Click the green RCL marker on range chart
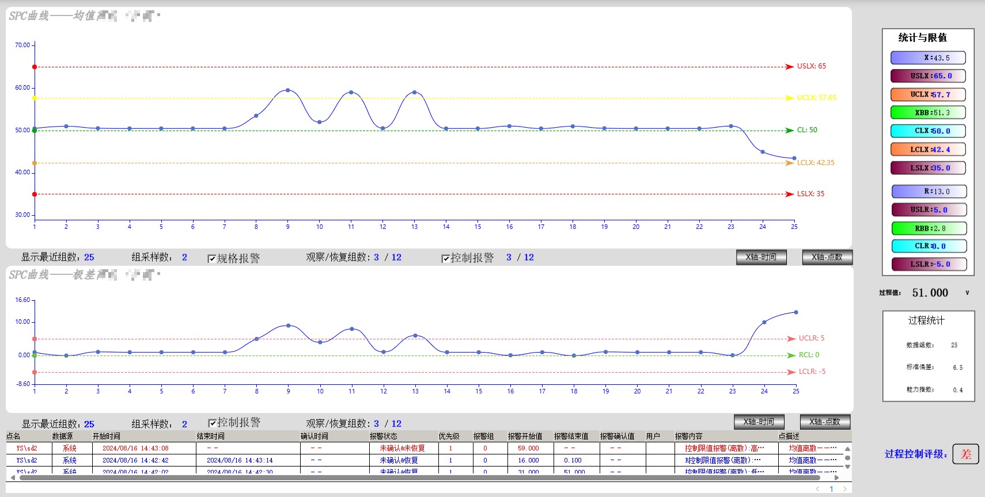 coord(35,355)
